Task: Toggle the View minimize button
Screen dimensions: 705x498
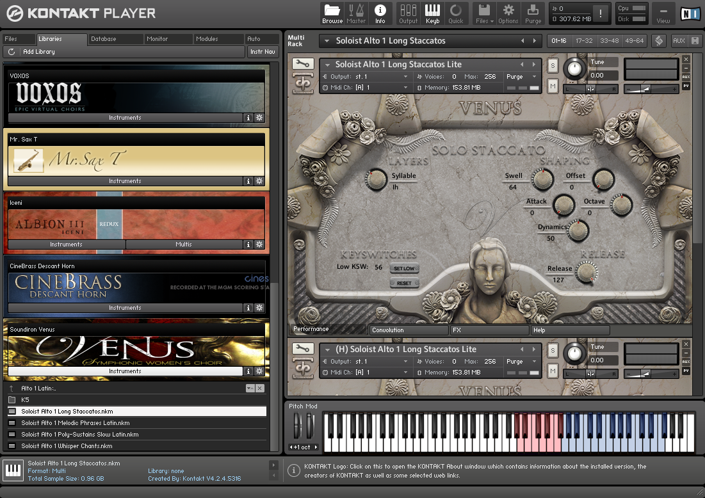Action: (x=663, y=13)
